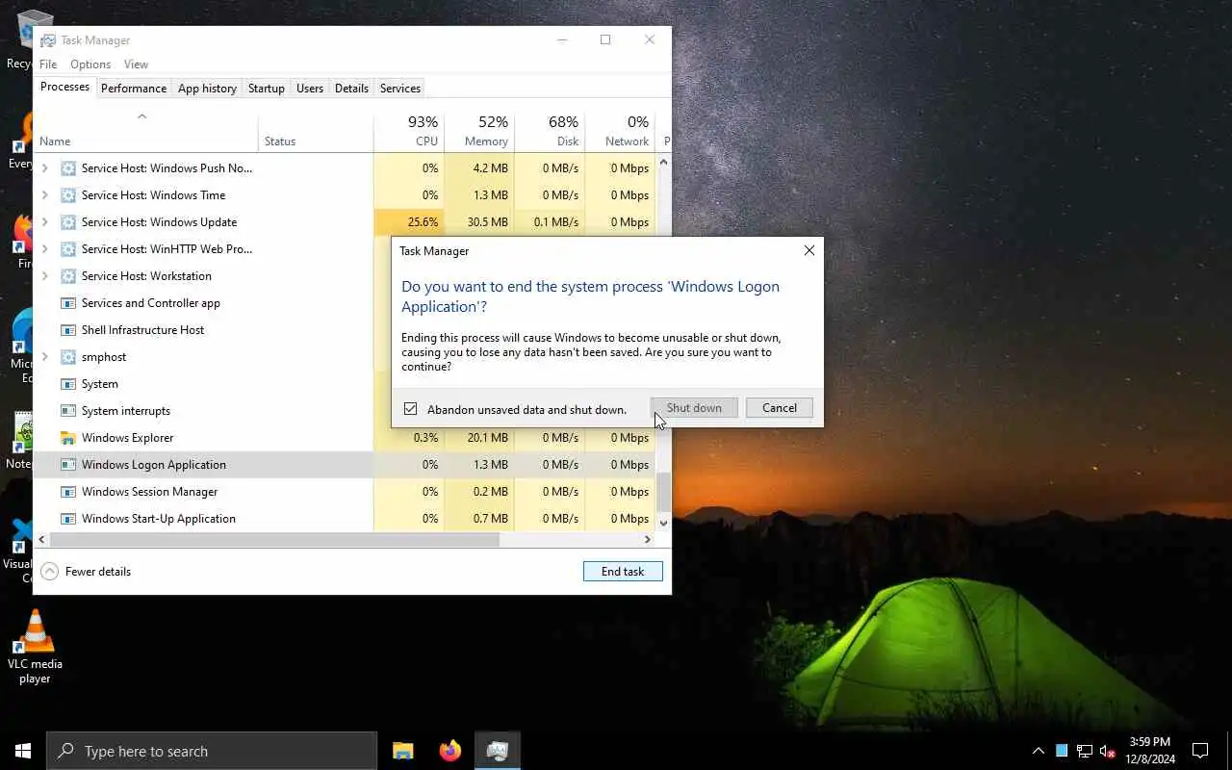Open the Windows Start menu
Screen dimensions: 1232x770
point(23,751)
